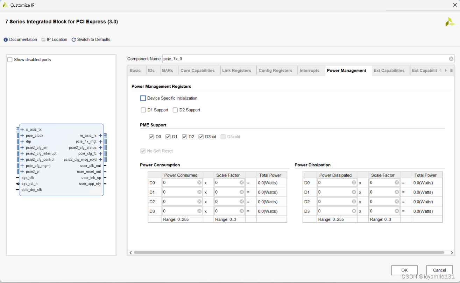Open the Interrupts tab

coord(310,71)
